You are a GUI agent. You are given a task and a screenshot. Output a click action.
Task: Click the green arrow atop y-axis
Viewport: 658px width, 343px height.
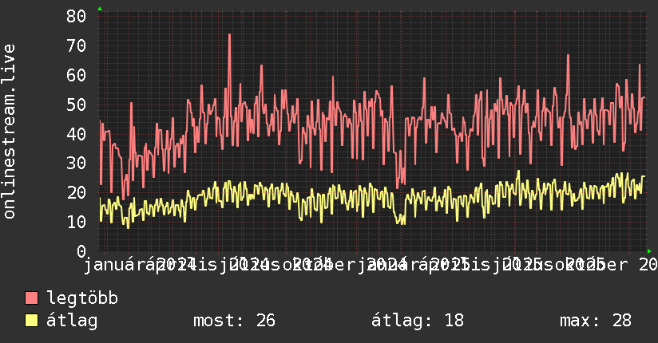100,9
